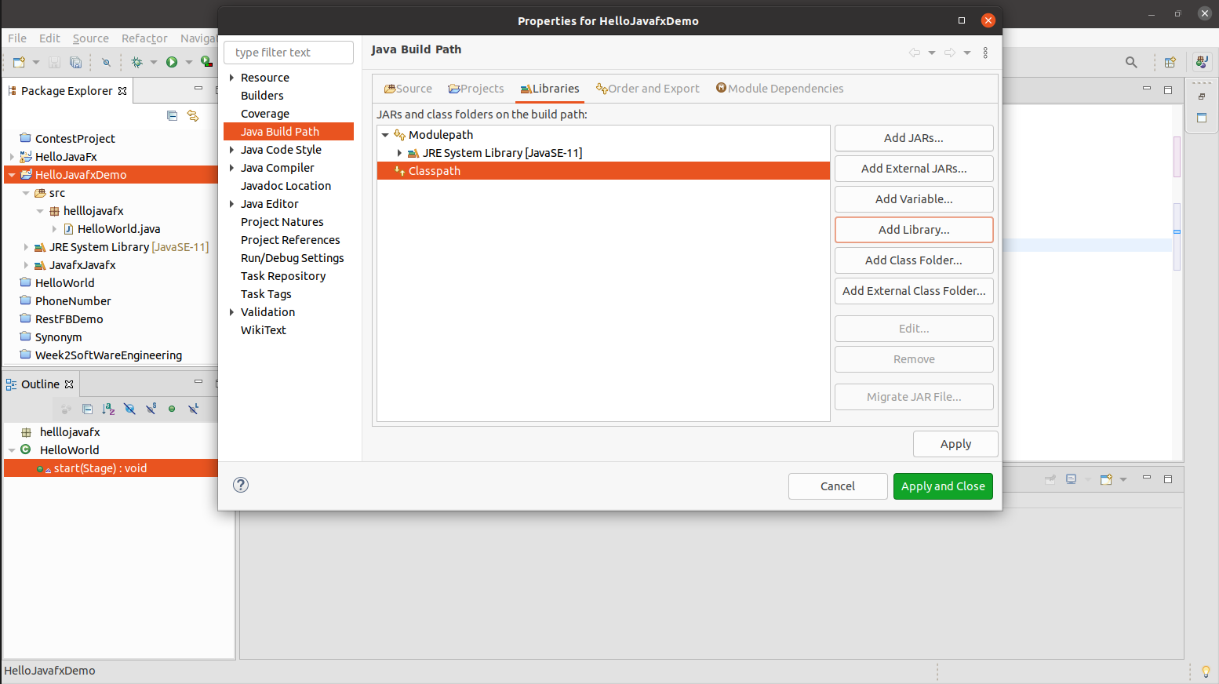Toggle alphabetical Sort in Outline view
This screenshot has height=684, width=1219.
click(x=108, y=409)
